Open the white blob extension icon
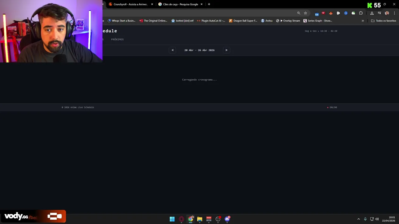399x224 pixels. 338,13
